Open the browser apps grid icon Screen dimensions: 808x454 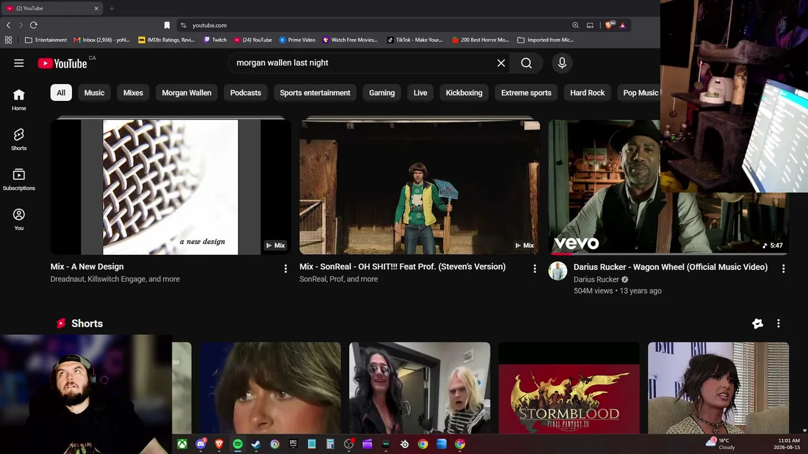[8, 40]
